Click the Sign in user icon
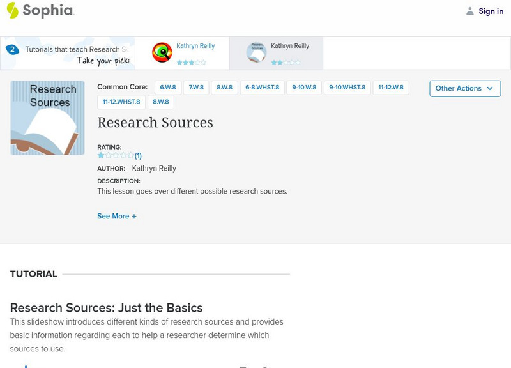Image resolution: width=511 pixels, height=368 pixels. tap(470, 11)
